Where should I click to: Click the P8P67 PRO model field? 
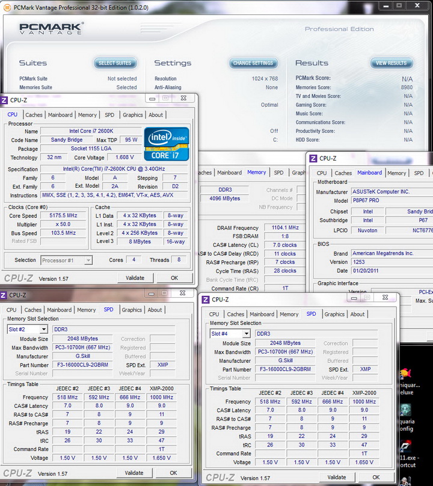[392, 200]
